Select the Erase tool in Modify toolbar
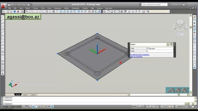Screen dimensions: 198x111 [195, 17]
